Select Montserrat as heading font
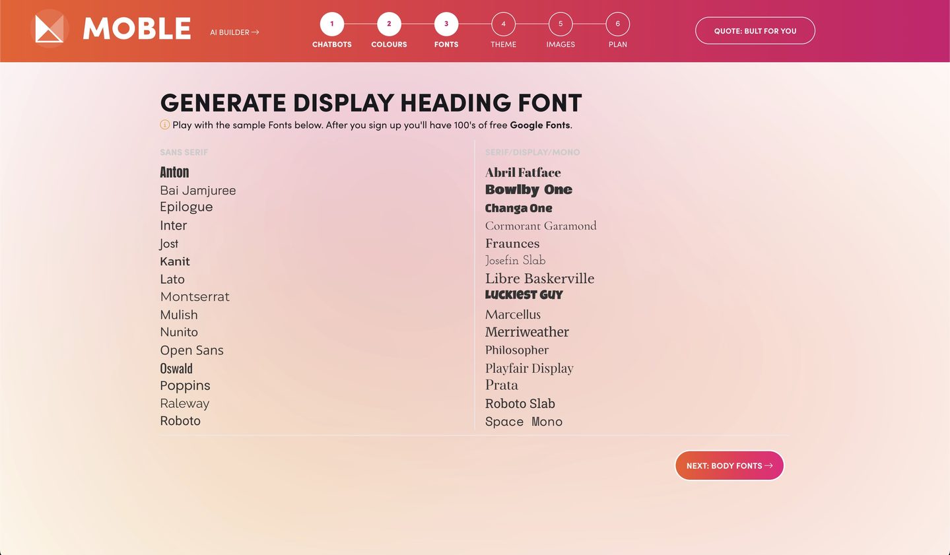Viewport: 950px width, 555px height. coord(195,297)
